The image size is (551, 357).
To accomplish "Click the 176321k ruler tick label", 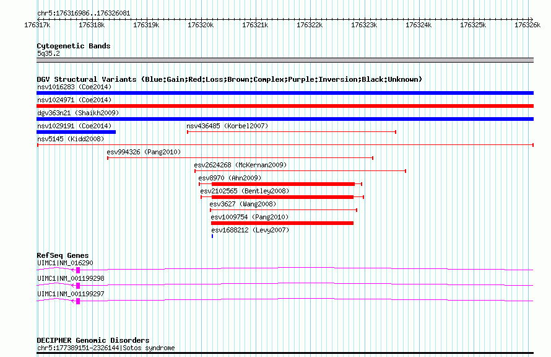I will coord(255,25).
